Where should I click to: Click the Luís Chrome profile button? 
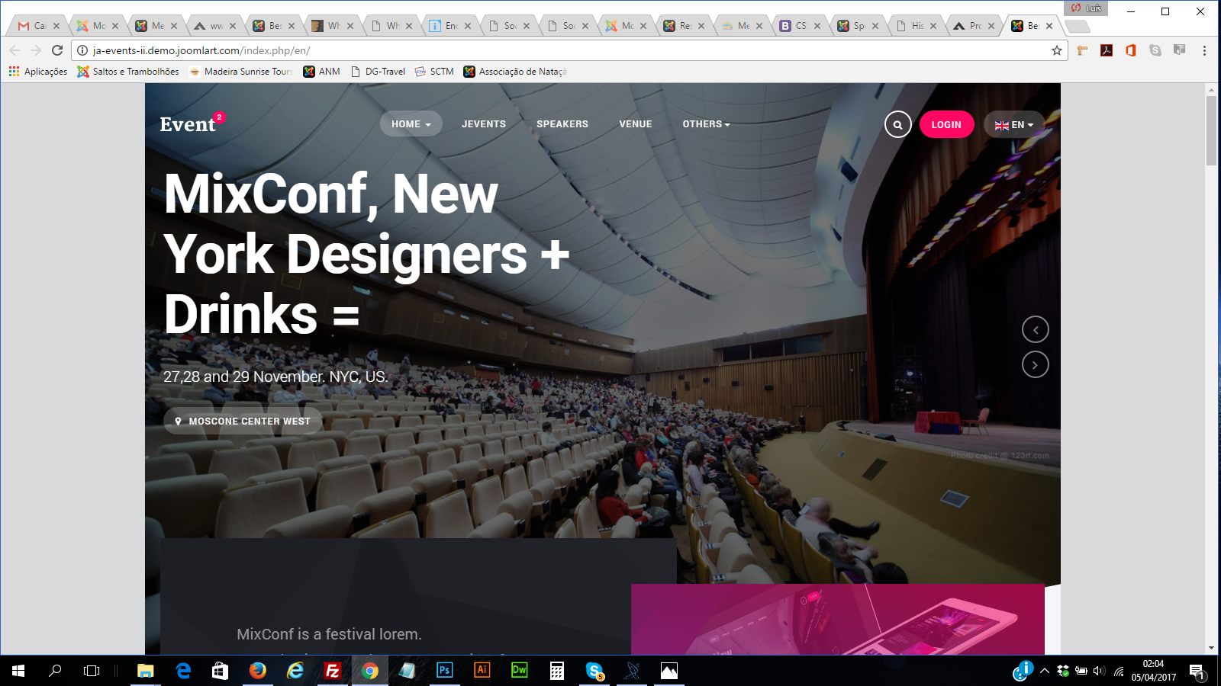tap(1086, 8)
